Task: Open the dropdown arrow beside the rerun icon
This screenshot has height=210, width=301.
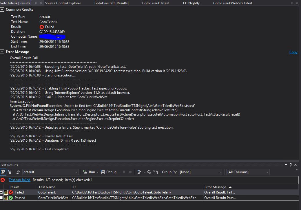Action: (x=144, y=172)
